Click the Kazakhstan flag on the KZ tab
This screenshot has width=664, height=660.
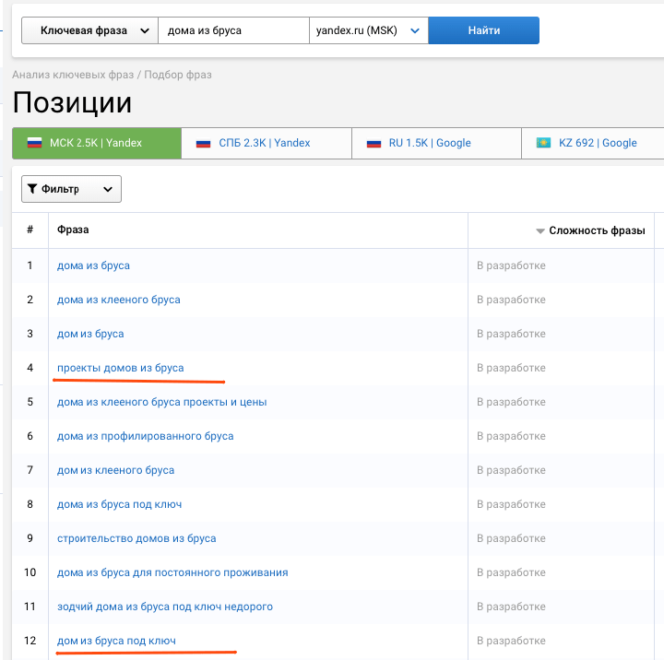543,143
